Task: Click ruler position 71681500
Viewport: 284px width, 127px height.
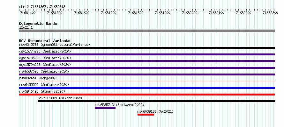Action: [x=55, y=13]
